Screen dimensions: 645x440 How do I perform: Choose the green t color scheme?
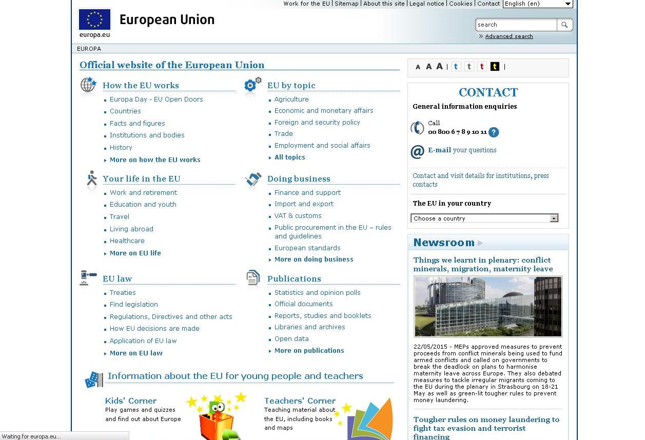coord(469,67)
